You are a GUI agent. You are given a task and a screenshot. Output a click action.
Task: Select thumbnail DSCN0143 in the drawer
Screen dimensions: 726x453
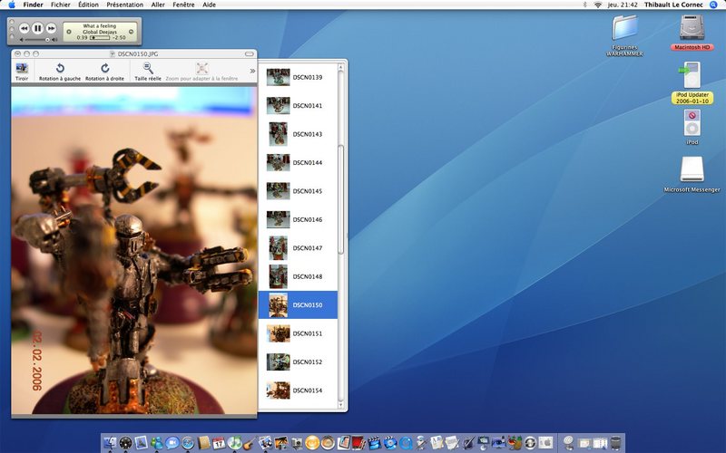coord(279,134)
